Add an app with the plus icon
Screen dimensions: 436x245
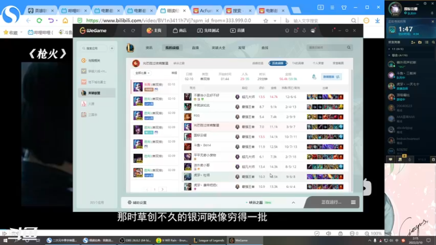point(112,48)
